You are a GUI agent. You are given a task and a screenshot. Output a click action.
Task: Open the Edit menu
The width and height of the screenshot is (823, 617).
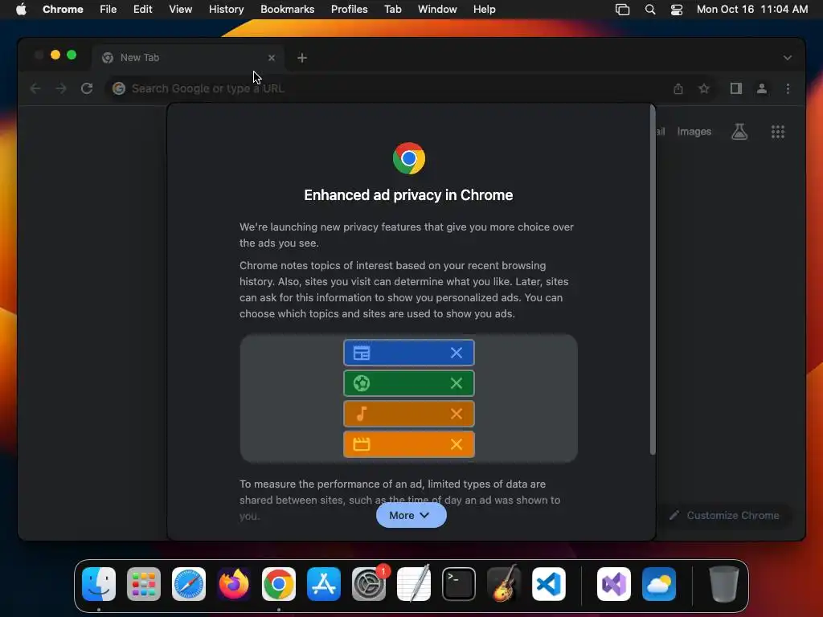[142, 10]
